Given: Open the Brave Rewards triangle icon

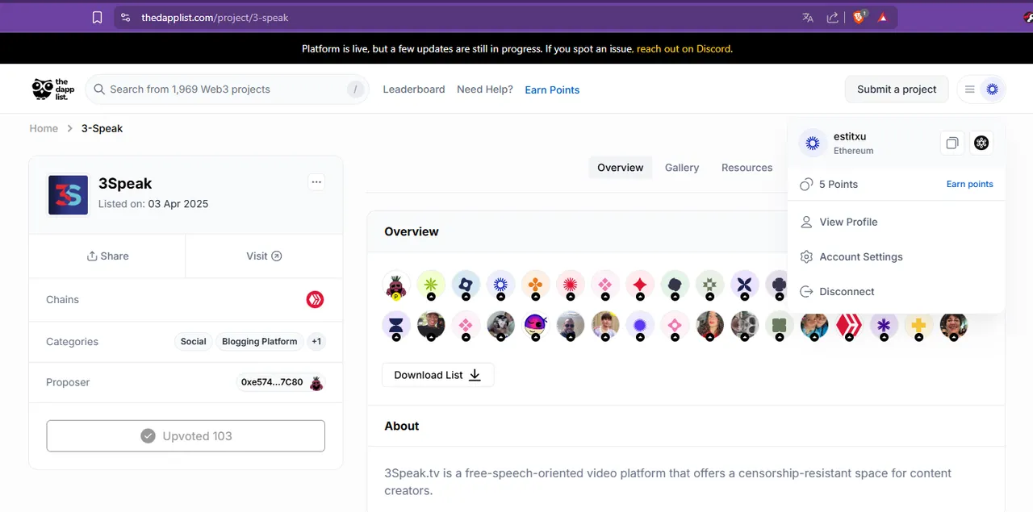Looking at the screenshot, I should point(883,17).
